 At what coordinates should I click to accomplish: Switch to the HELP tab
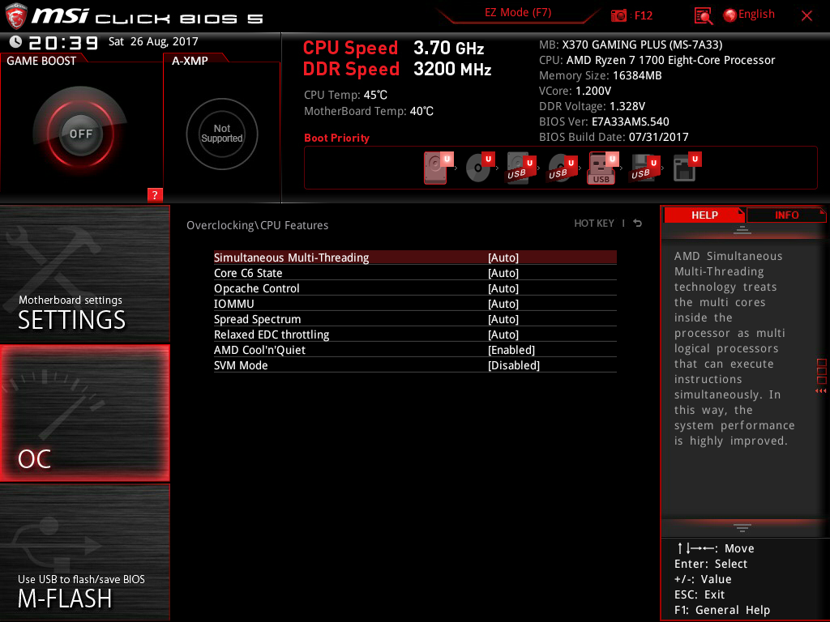click(x=704, y=215)
